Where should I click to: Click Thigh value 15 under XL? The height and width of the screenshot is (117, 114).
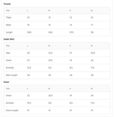click(x=92, y=18)
